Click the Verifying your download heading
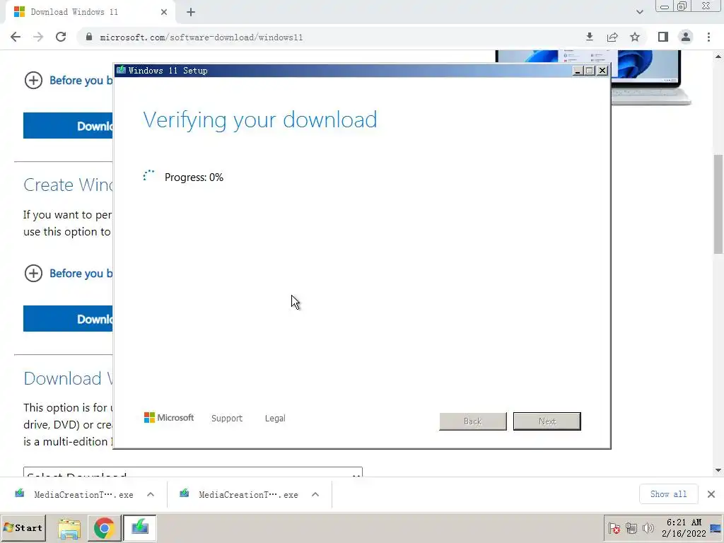Screen dimensions: 724x543 pos(260,120)
